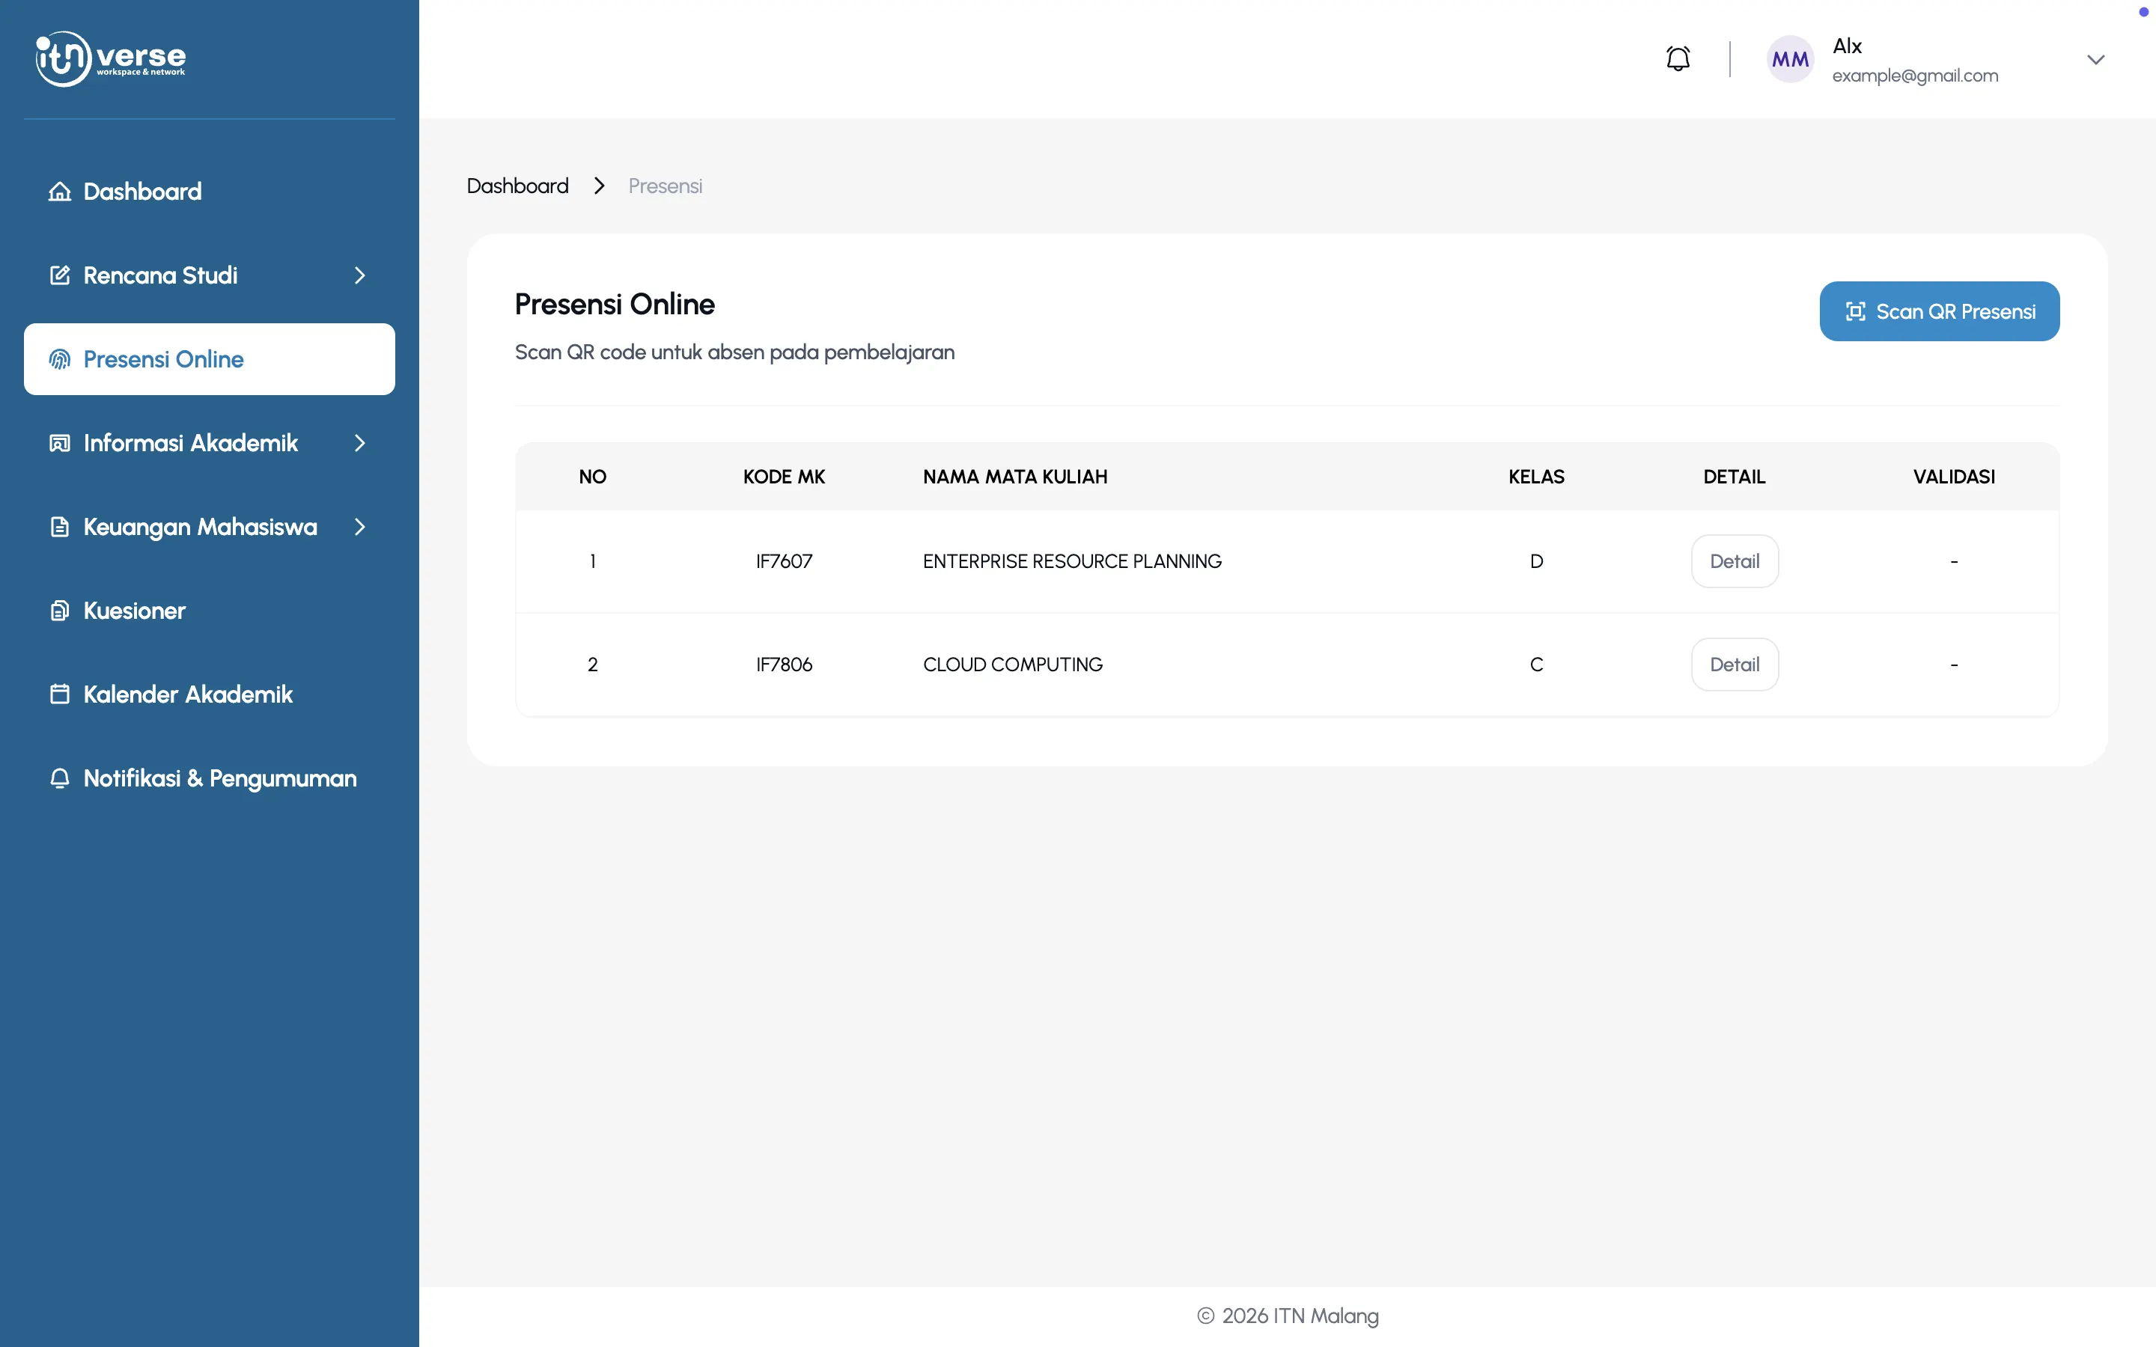This screenshot has height=1347, width=2156.
Task: Click the example@gmail.com email text
Action: (x=1914, y=76)
